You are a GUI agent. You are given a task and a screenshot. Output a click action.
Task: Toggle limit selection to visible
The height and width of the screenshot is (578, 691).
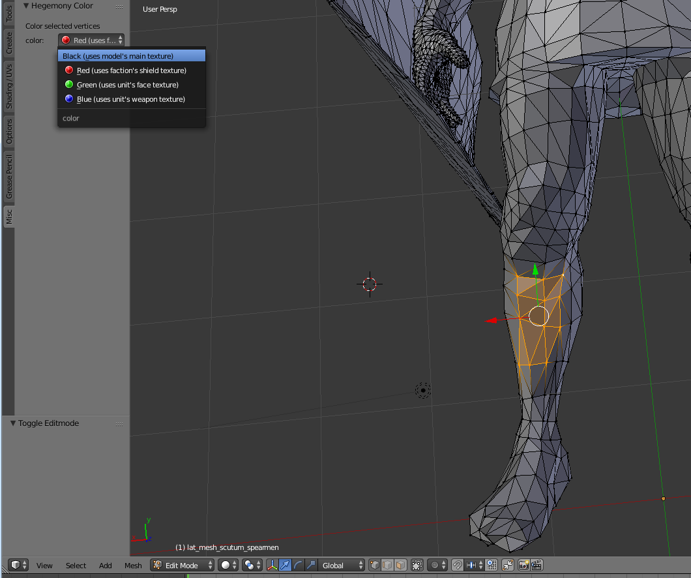coord(417,565)
